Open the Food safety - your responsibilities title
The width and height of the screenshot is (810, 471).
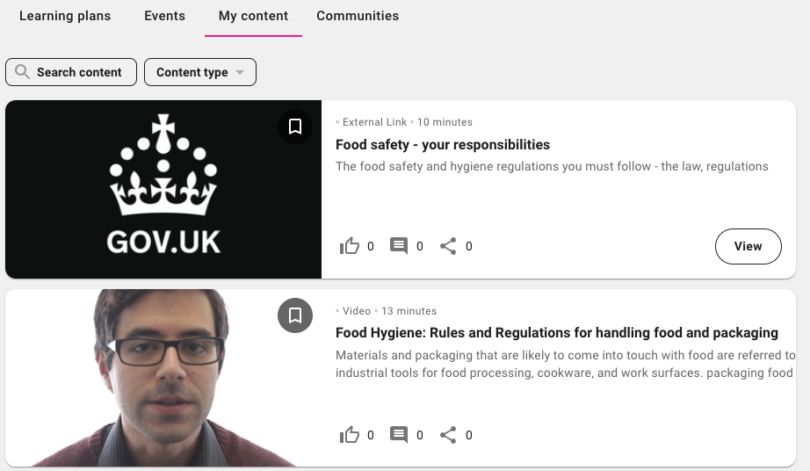coord(443,144)
